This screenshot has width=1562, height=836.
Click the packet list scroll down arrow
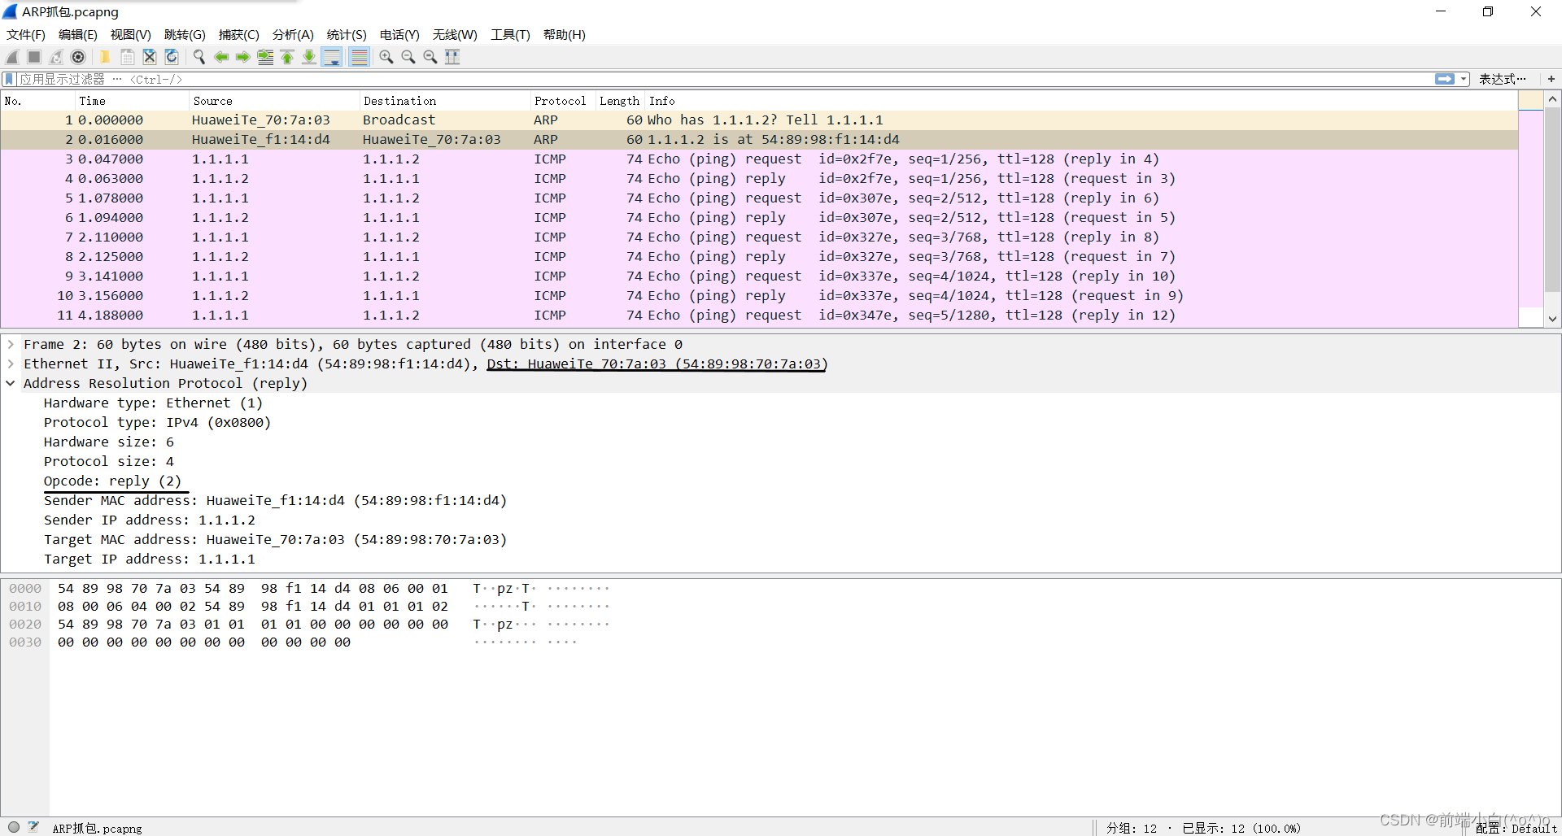tap(1552, 320)
